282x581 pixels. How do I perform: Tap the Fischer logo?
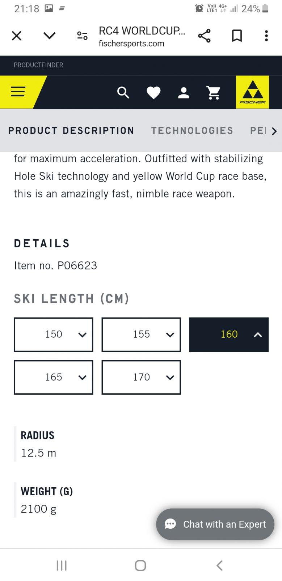252,92
